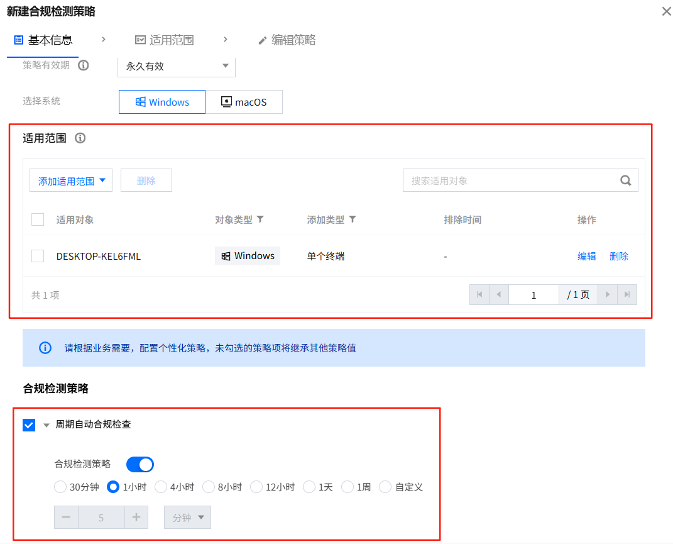Image resolution: width=673 pixels, height=544 pixels.
Task: Check the checkbox for DESKTOP-KEL6FML row
Action: coord(37,256)
